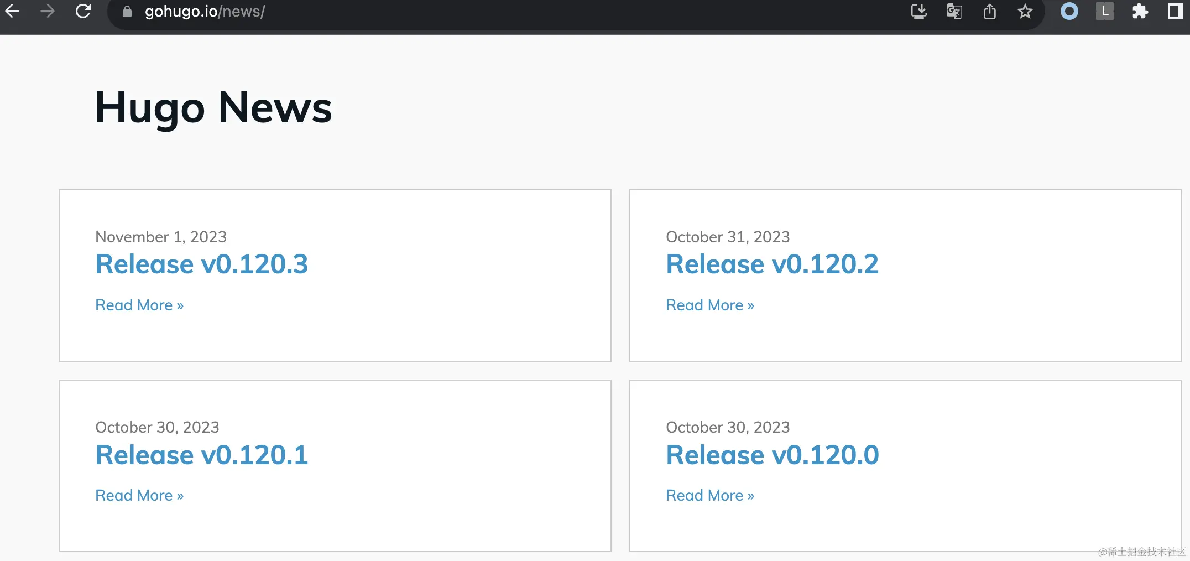Screen dimensions: 1190x561
Task: Click the browser back arrow
Action: click(x=12, y=11)
